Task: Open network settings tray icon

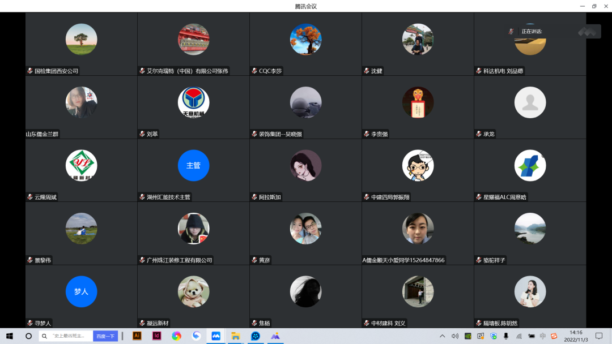Action: point(518,336)
